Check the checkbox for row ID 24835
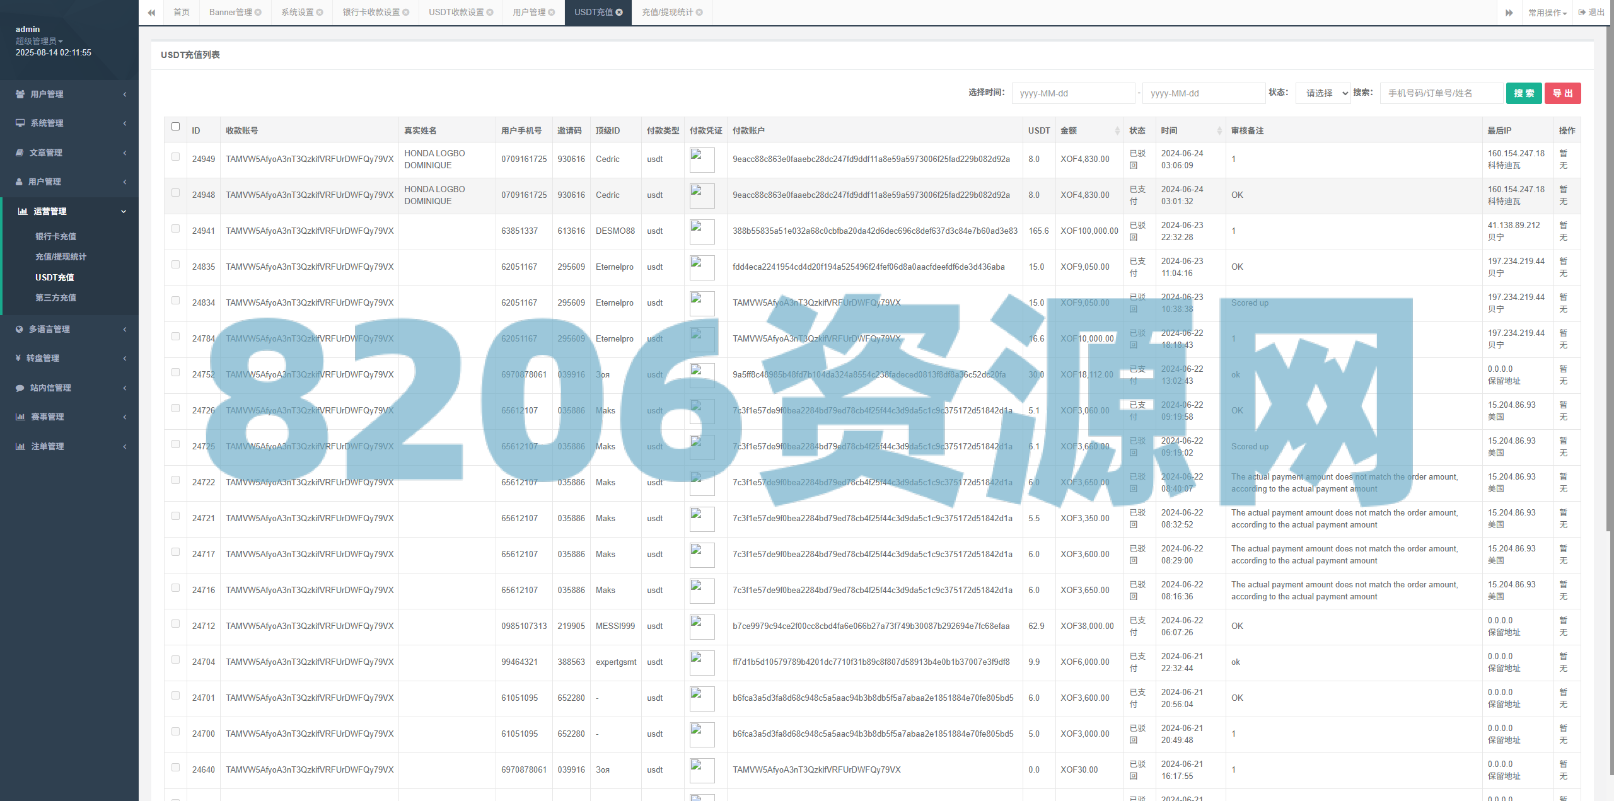 (x=175, y=265)
